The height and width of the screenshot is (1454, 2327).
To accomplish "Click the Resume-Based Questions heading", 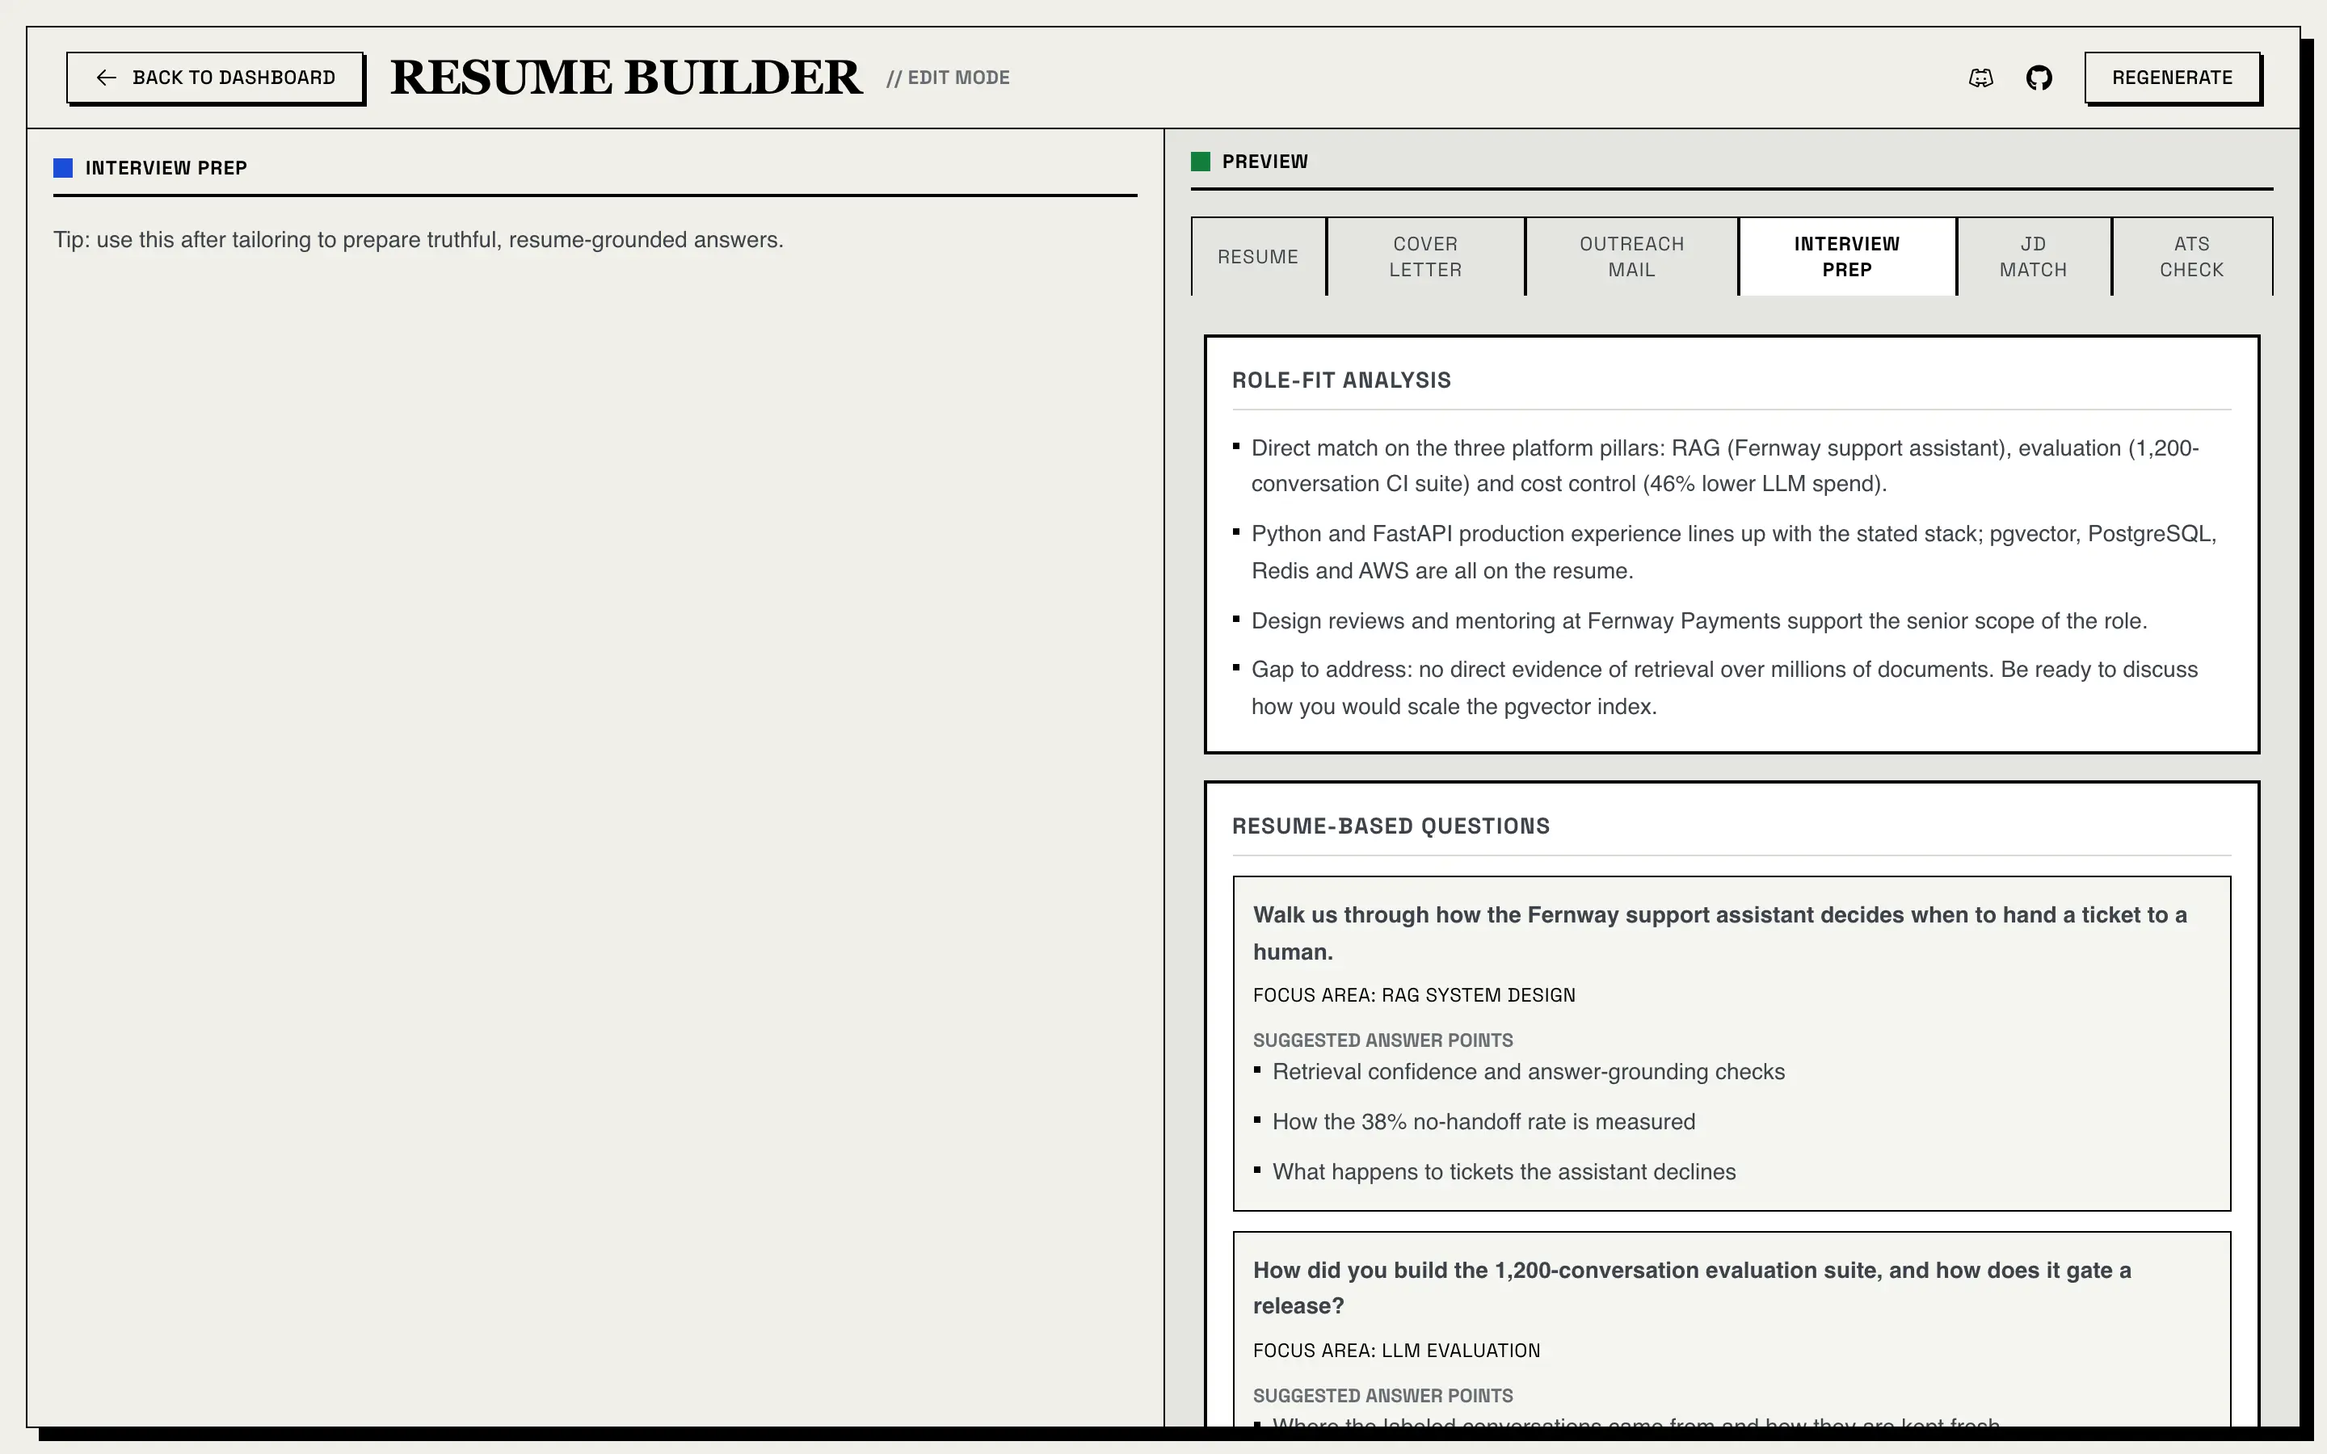I will coord(1391,826).
